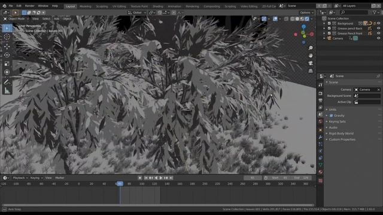Image resolution: width=383 pixels, height=215 pixels.
Task: Toggle viewport overlays button
Action: click(x=275, y=19)
